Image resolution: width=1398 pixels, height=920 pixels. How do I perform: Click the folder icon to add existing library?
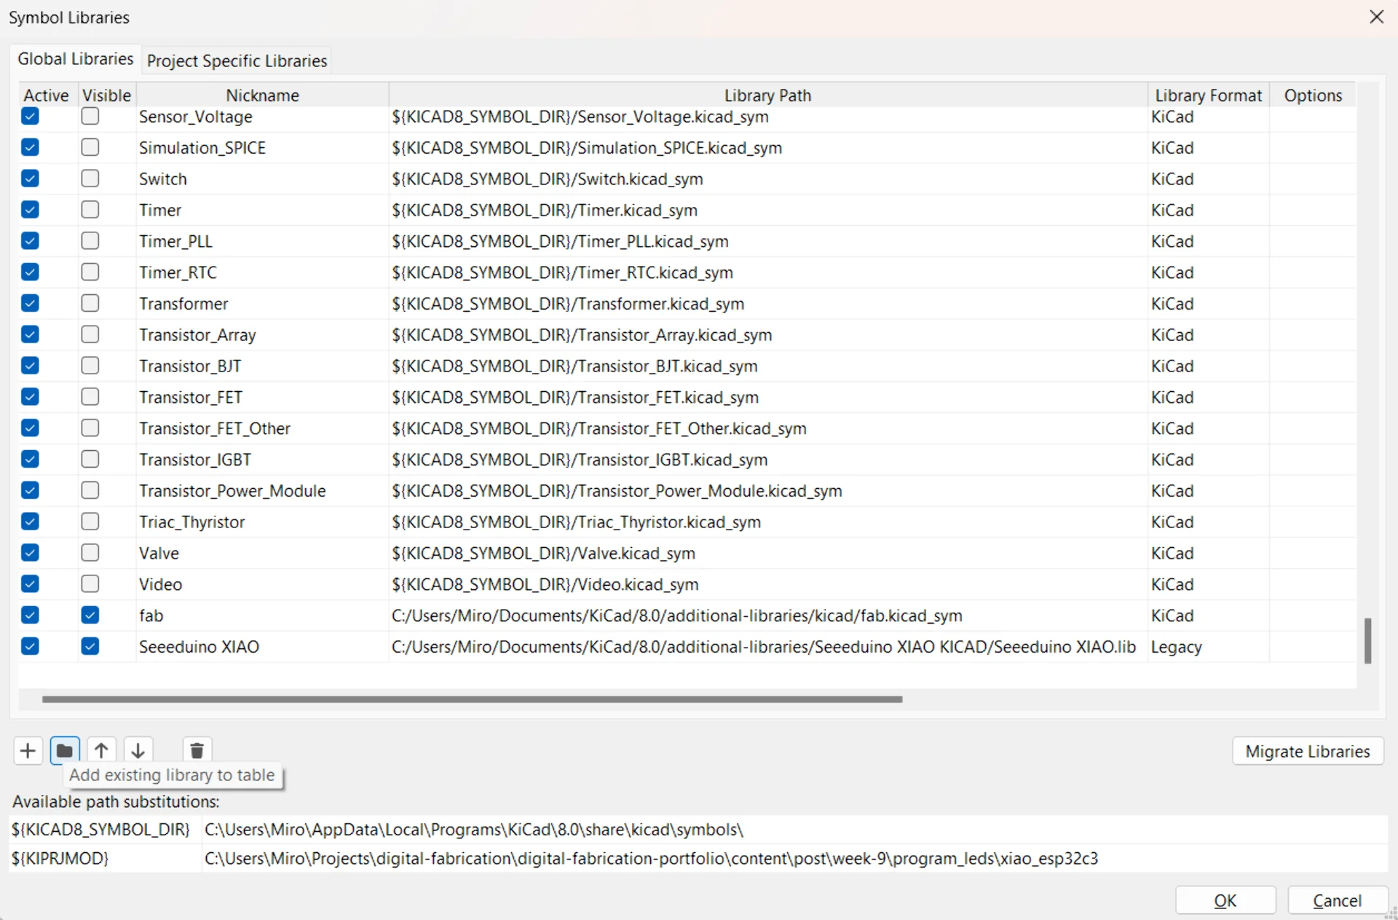(x=65, y=750)
